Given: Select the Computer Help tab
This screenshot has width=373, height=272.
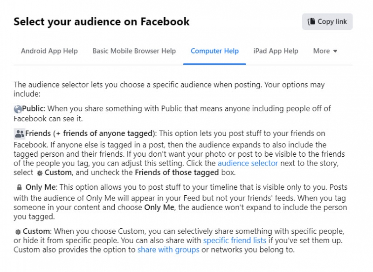Looking at the screenshot, I should (x=214, y=51).
